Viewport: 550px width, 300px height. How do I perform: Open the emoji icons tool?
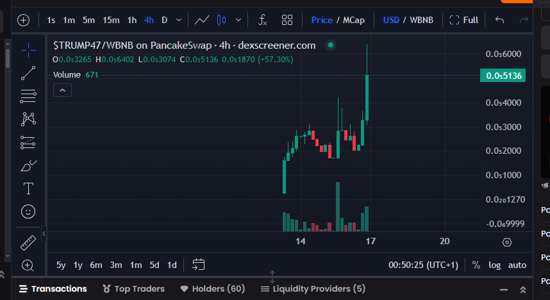28,212
